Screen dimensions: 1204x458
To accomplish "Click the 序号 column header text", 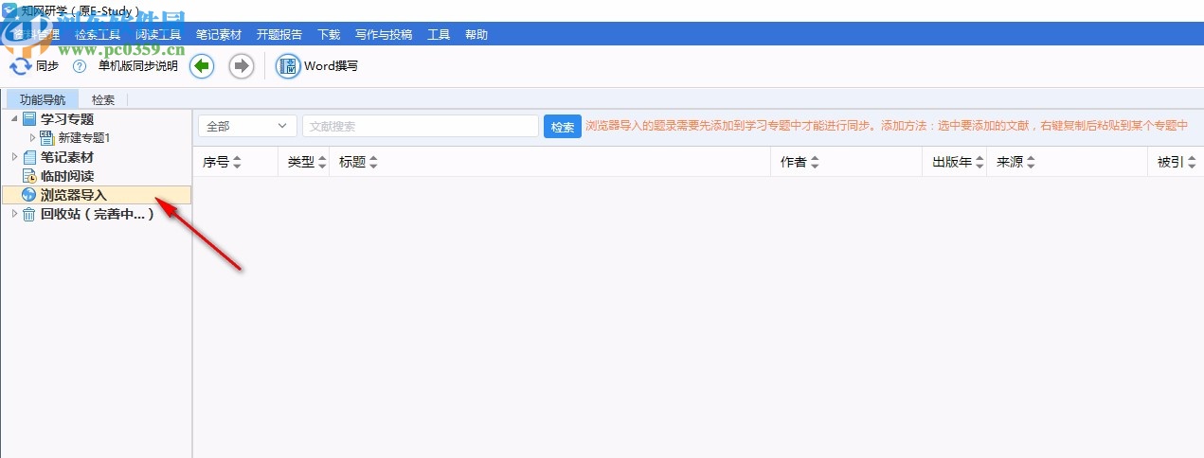I will [216, 163].
